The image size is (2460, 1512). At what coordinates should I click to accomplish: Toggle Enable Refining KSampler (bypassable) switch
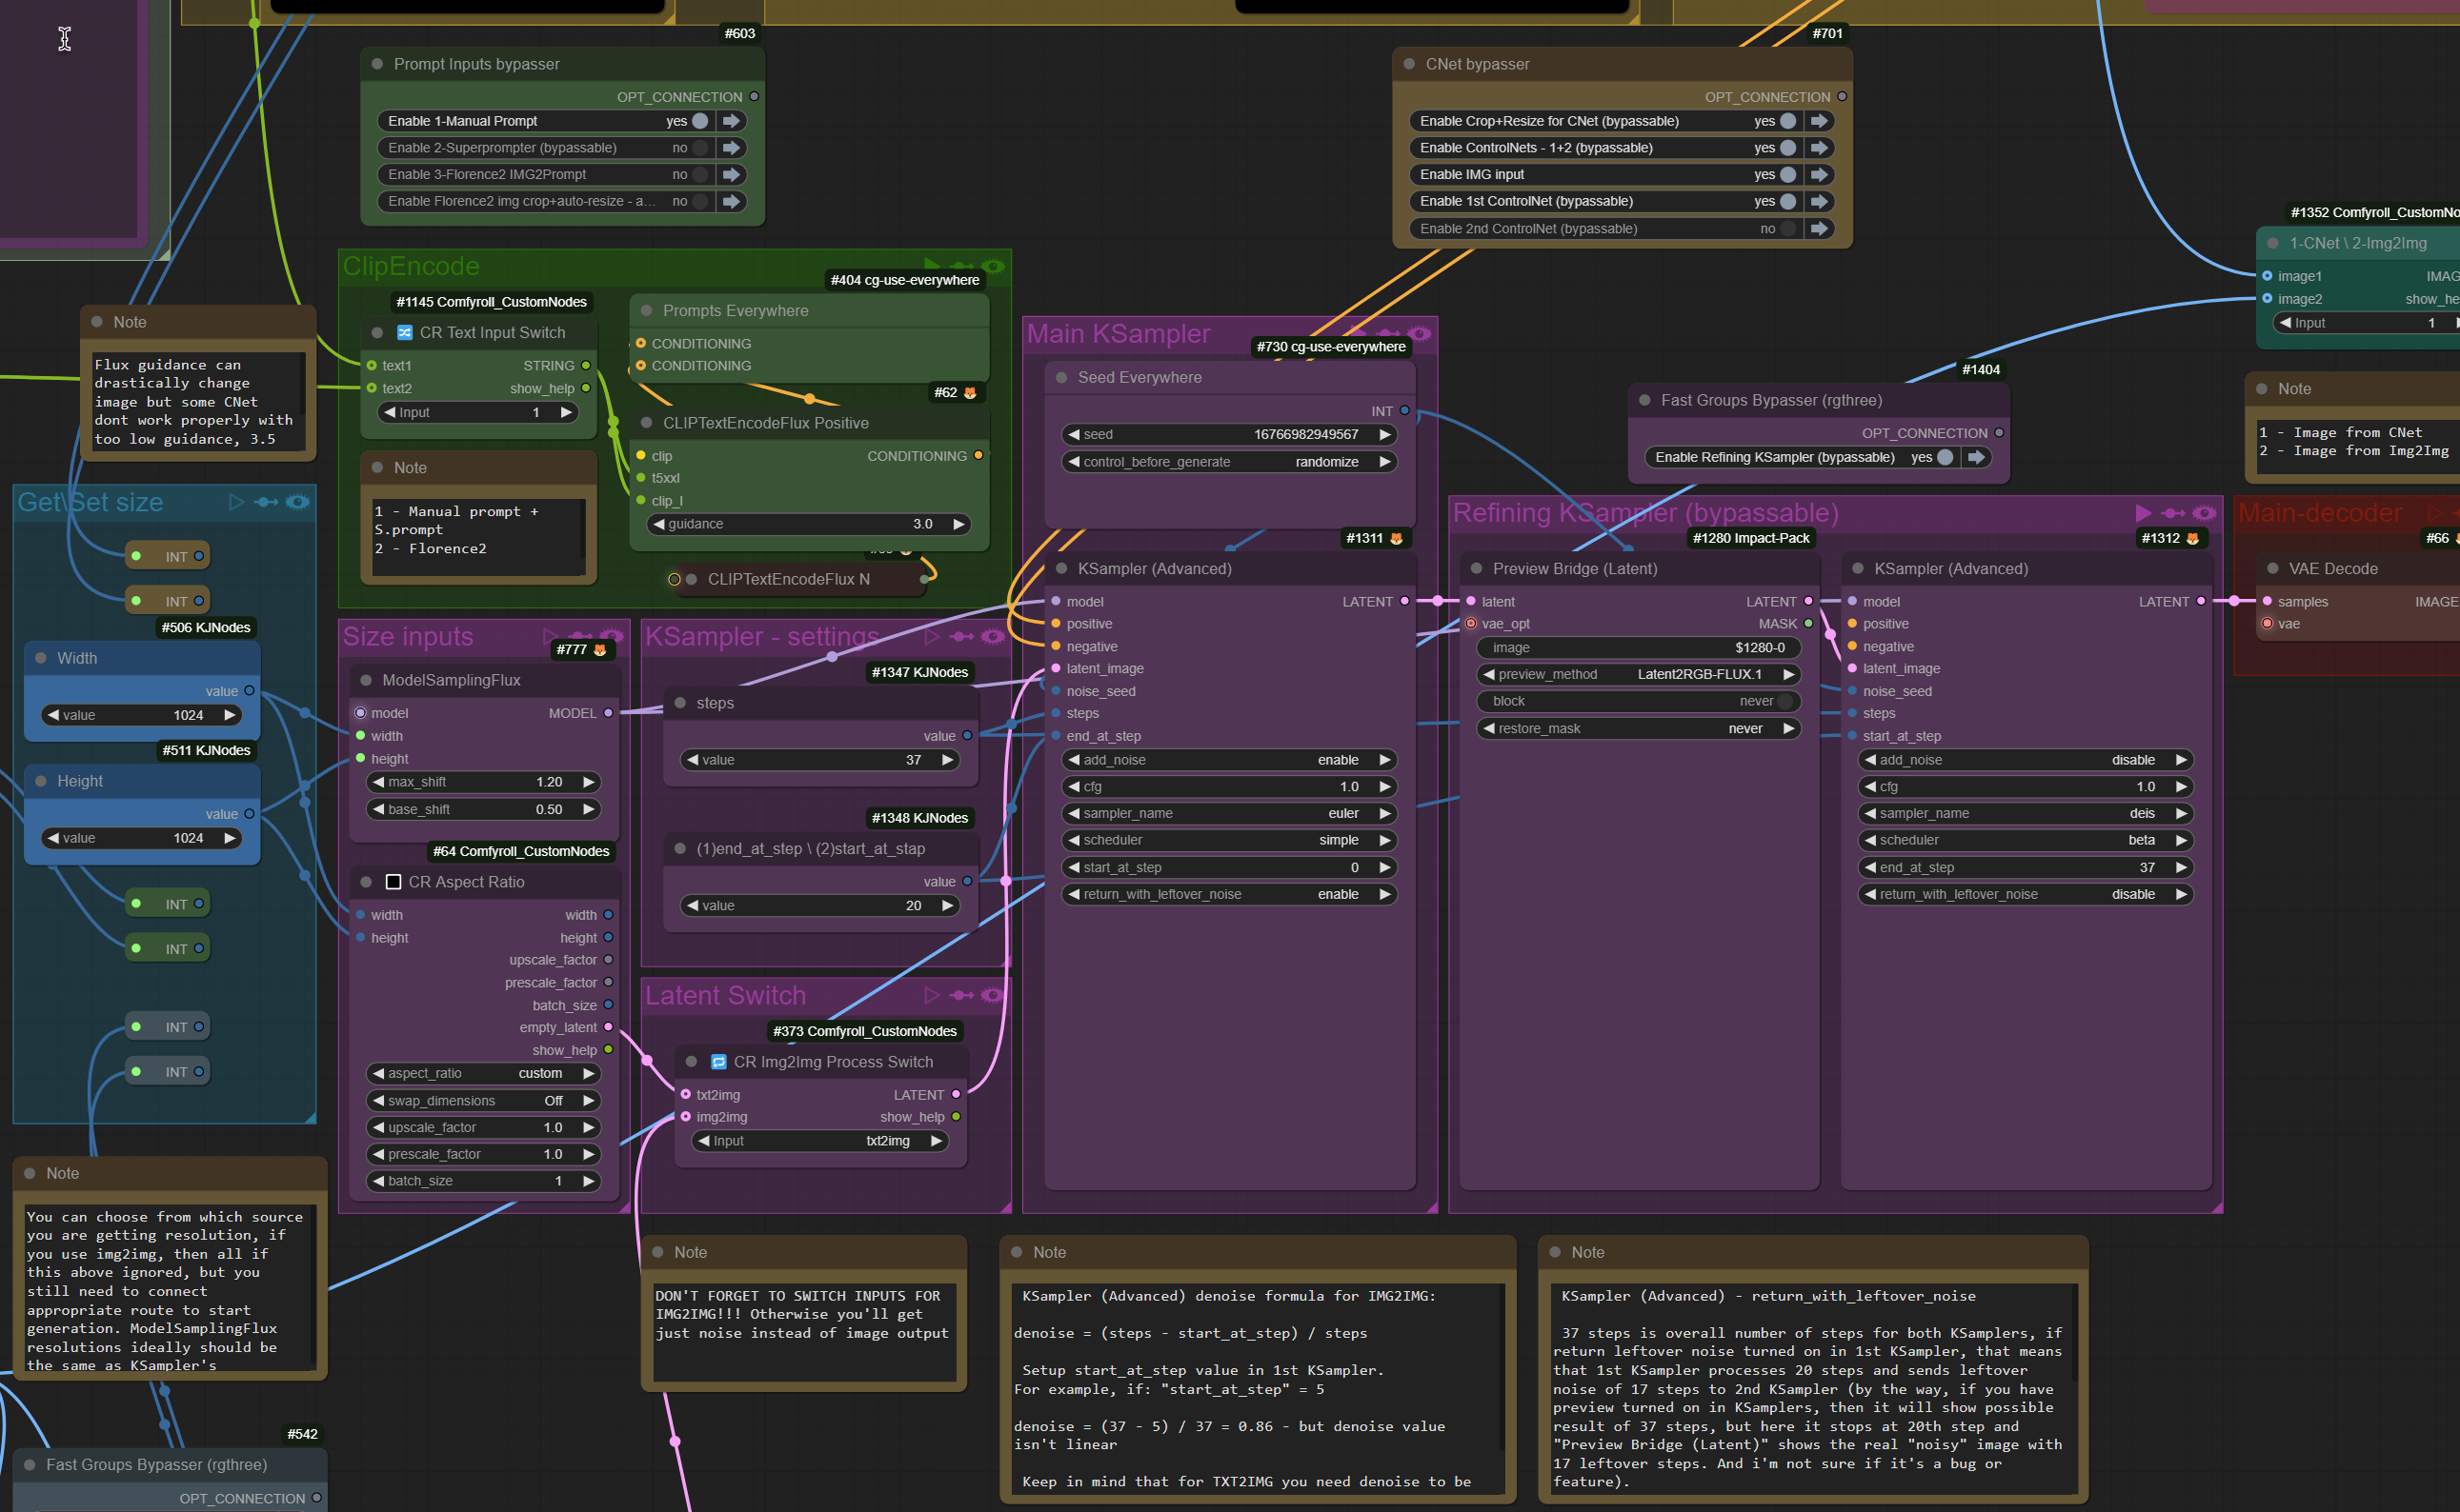(x=1945, y=457)
